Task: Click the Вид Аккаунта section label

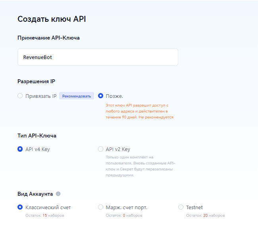Action: tap(35, 194)
